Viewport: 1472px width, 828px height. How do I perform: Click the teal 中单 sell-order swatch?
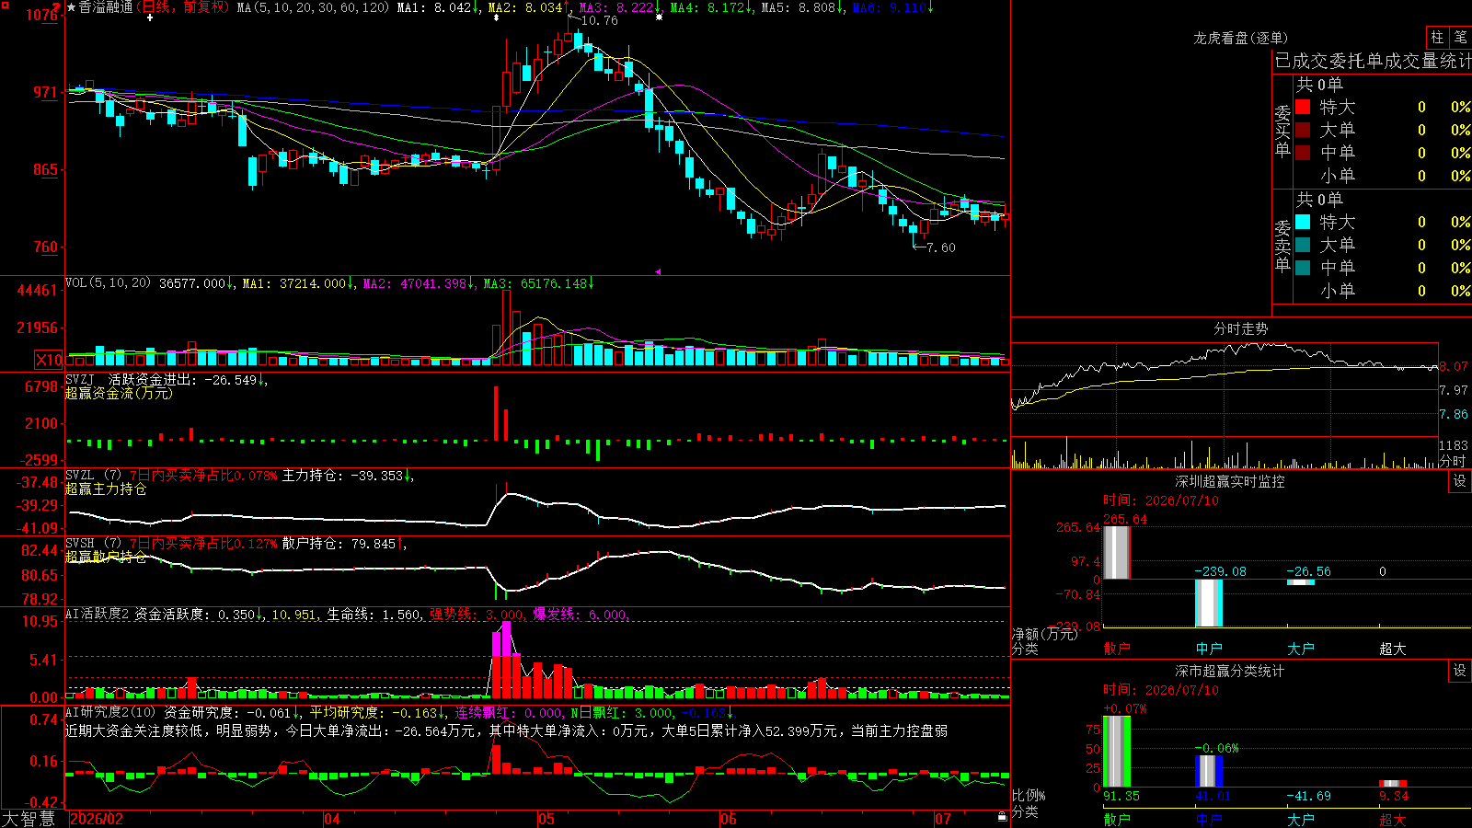point(1303,268)
